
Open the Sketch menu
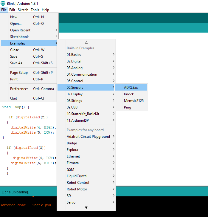(x=23, y=10)
